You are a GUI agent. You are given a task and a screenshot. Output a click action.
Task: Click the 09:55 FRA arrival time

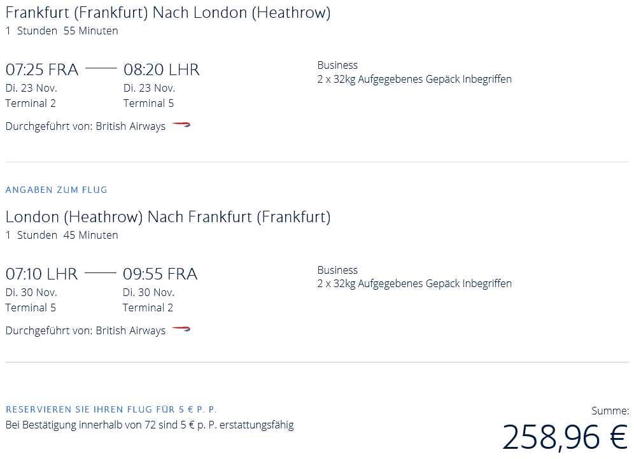[160, 274]
